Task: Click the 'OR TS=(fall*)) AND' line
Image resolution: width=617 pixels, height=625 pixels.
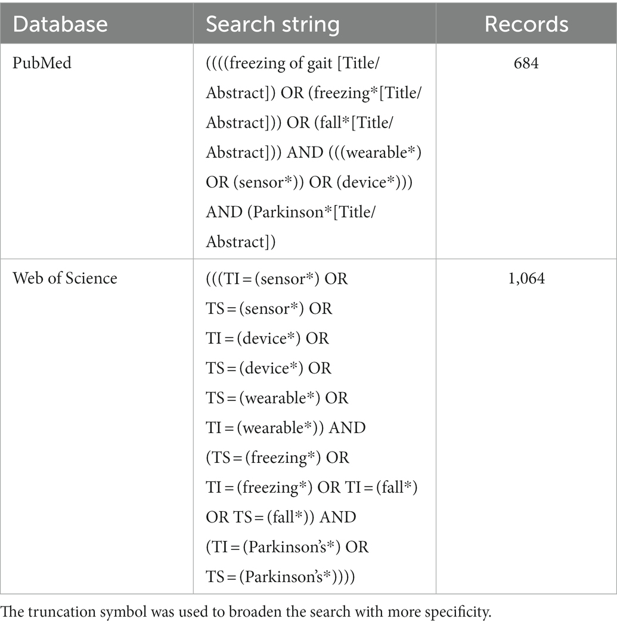Action: point(281,517)
